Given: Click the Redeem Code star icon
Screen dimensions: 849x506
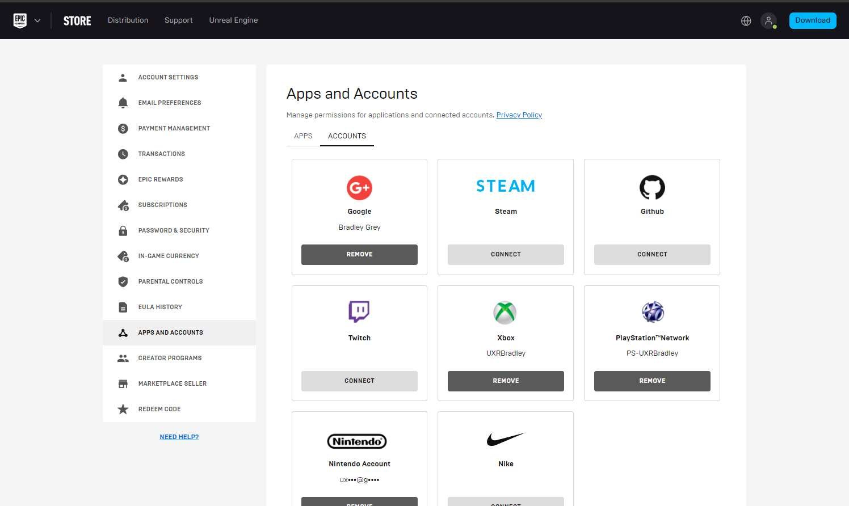Looking at the screenshot, I should 123,409.
